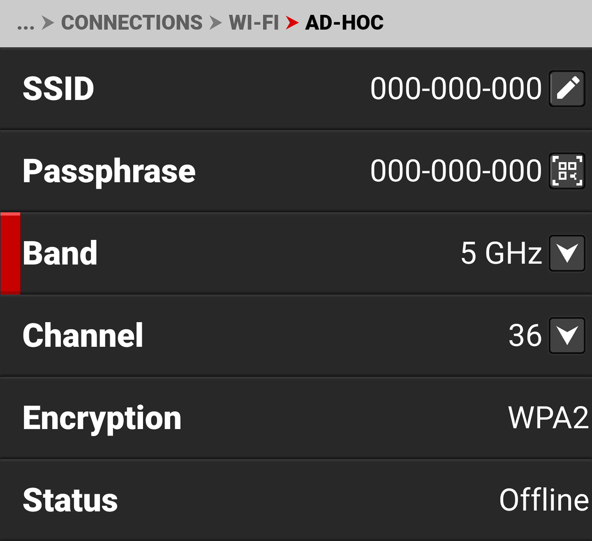
Task: Select the Status row label
Action: 70,500
